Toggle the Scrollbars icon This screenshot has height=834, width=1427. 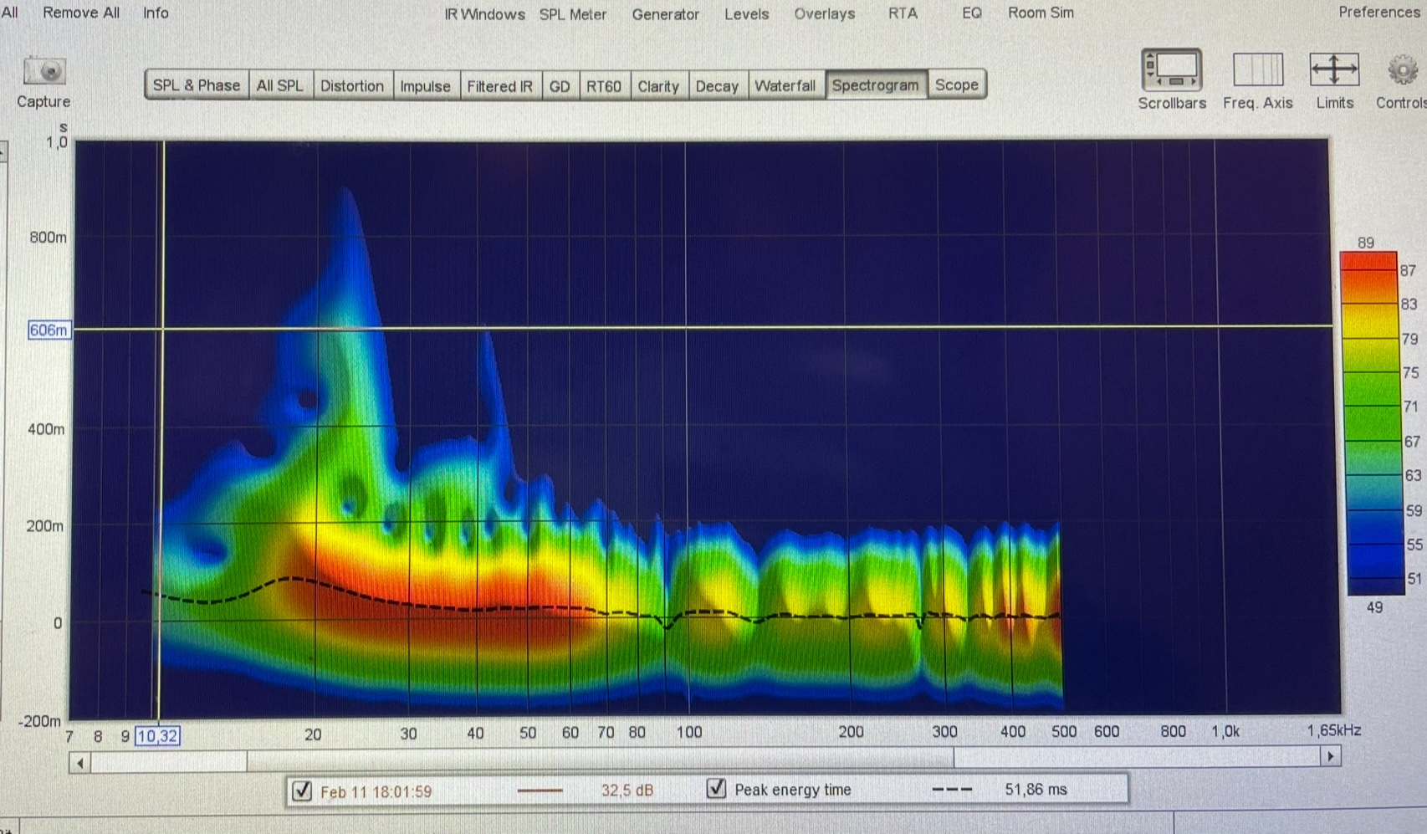click(1171, 70)
